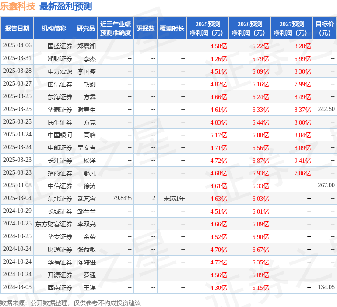This screenshot has height=307, width=337.
Task: Select researcher 李国盛
Action: click(87, 71)
